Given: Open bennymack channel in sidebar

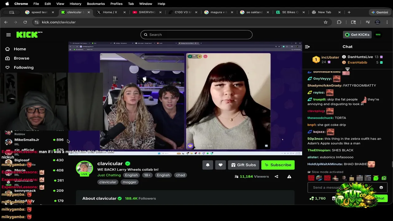Looking at the screenshot, I should pyautogui.click(x=34, y=192).
